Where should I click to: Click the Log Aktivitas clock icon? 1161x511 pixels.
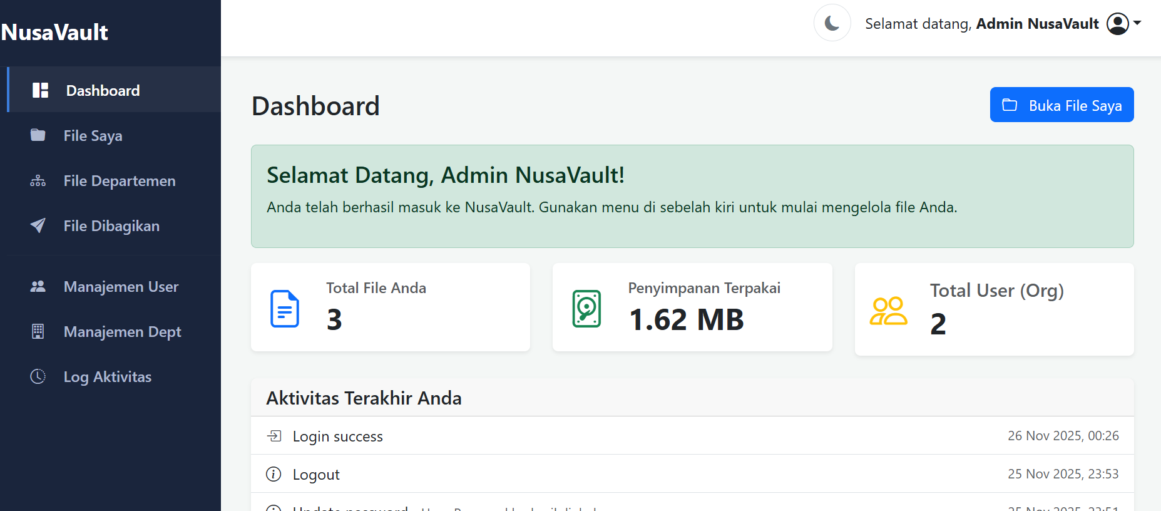[38, 376]
